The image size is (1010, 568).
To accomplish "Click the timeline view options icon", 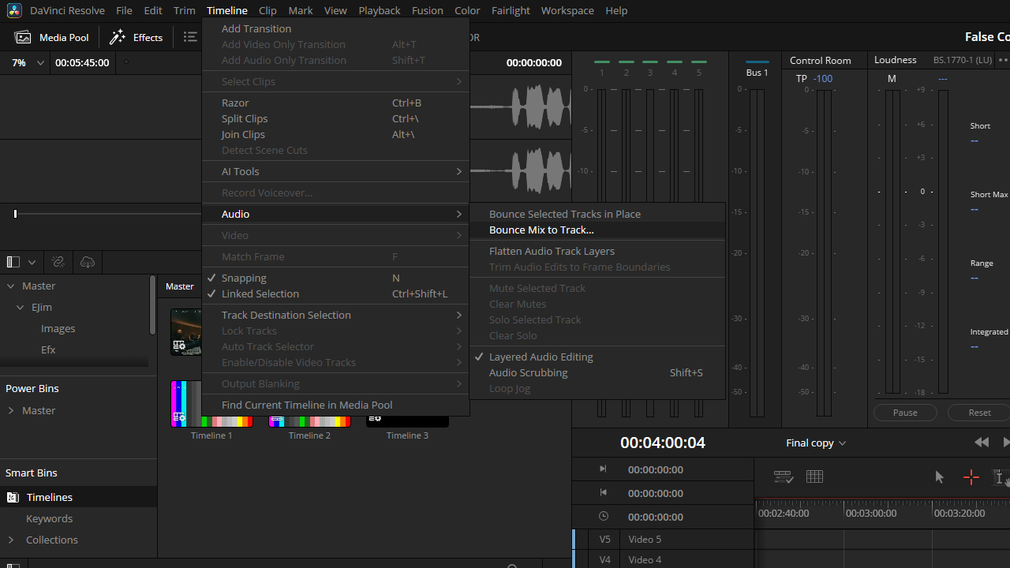I will tap(783, 476).
